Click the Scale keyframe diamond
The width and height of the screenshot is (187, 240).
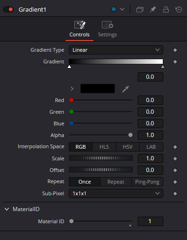[x=175, y=158]
